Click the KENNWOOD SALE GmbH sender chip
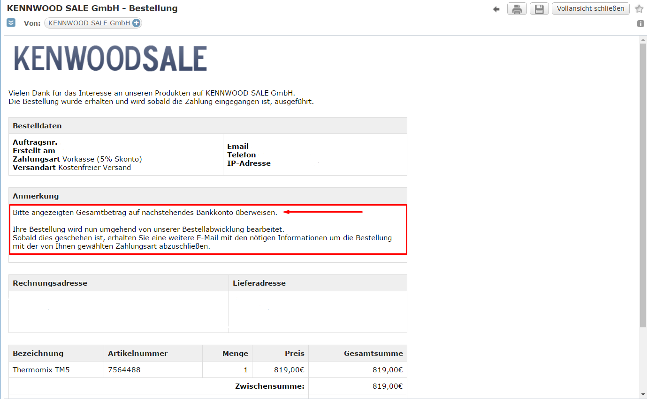Screen dimensions: 648x399 pyautogui.click(x=93, y=23)
